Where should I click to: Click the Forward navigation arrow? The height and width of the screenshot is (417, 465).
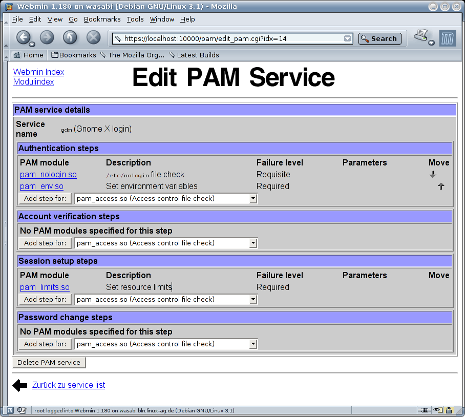pos(47,37)
